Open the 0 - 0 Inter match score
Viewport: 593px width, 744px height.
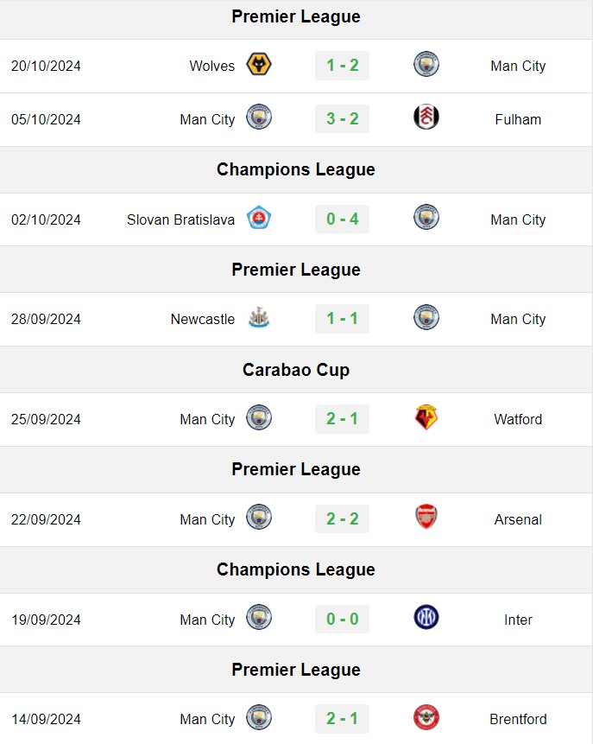point(342,620)
